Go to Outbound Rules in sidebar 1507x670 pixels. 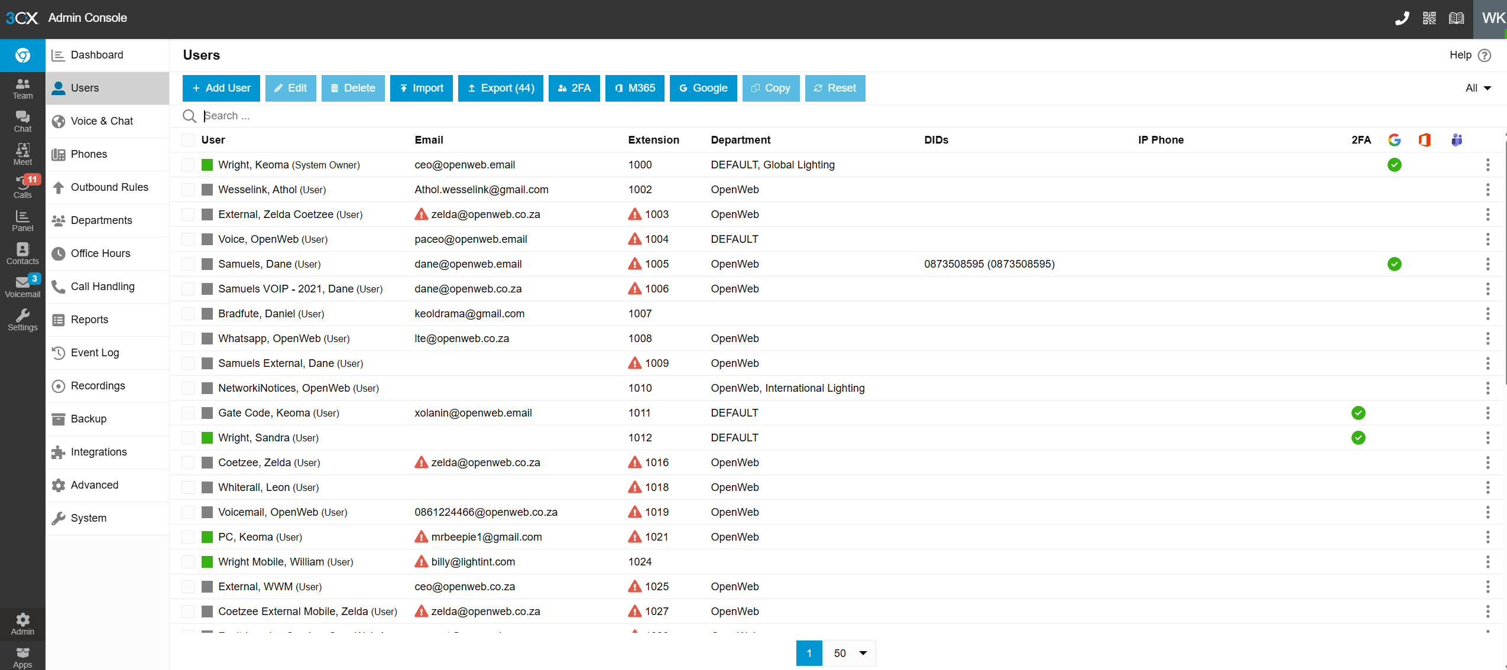(x=109, y=187)
